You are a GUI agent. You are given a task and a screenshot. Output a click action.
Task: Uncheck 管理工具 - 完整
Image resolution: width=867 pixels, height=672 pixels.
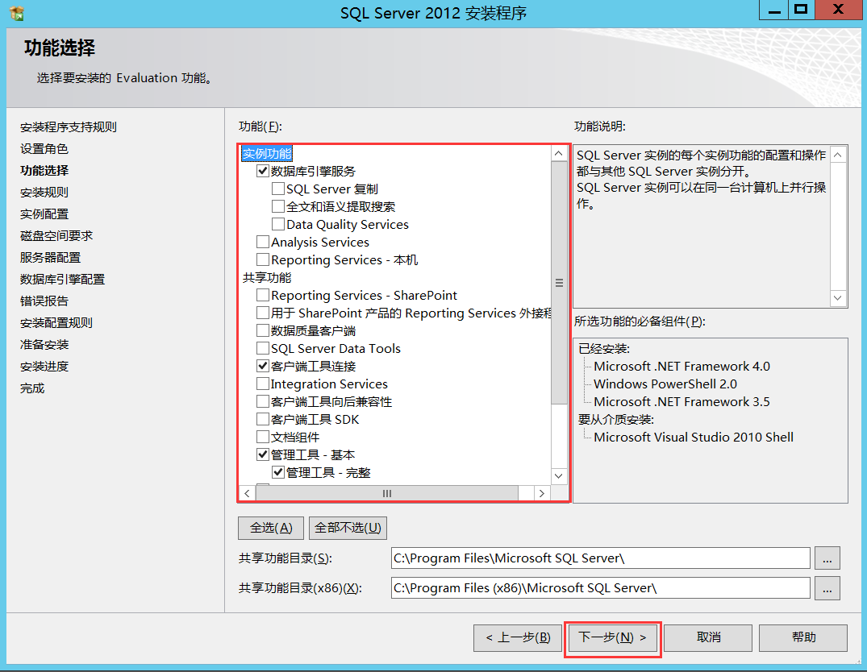tap(278, 472)
